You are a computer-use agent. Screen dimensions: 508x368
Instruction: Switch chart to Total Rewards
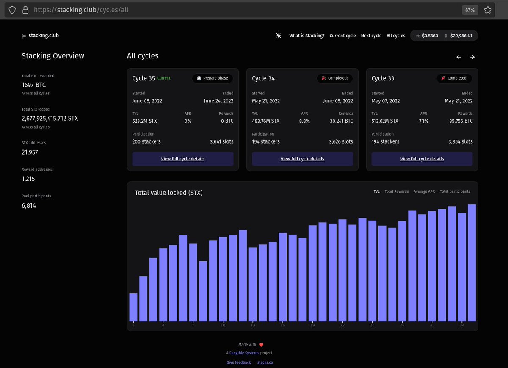[397, 191]
